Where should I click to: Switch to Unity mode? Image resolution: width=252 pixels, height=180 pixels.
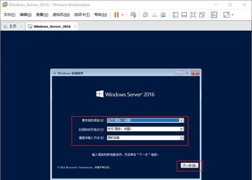click(202, 15)
